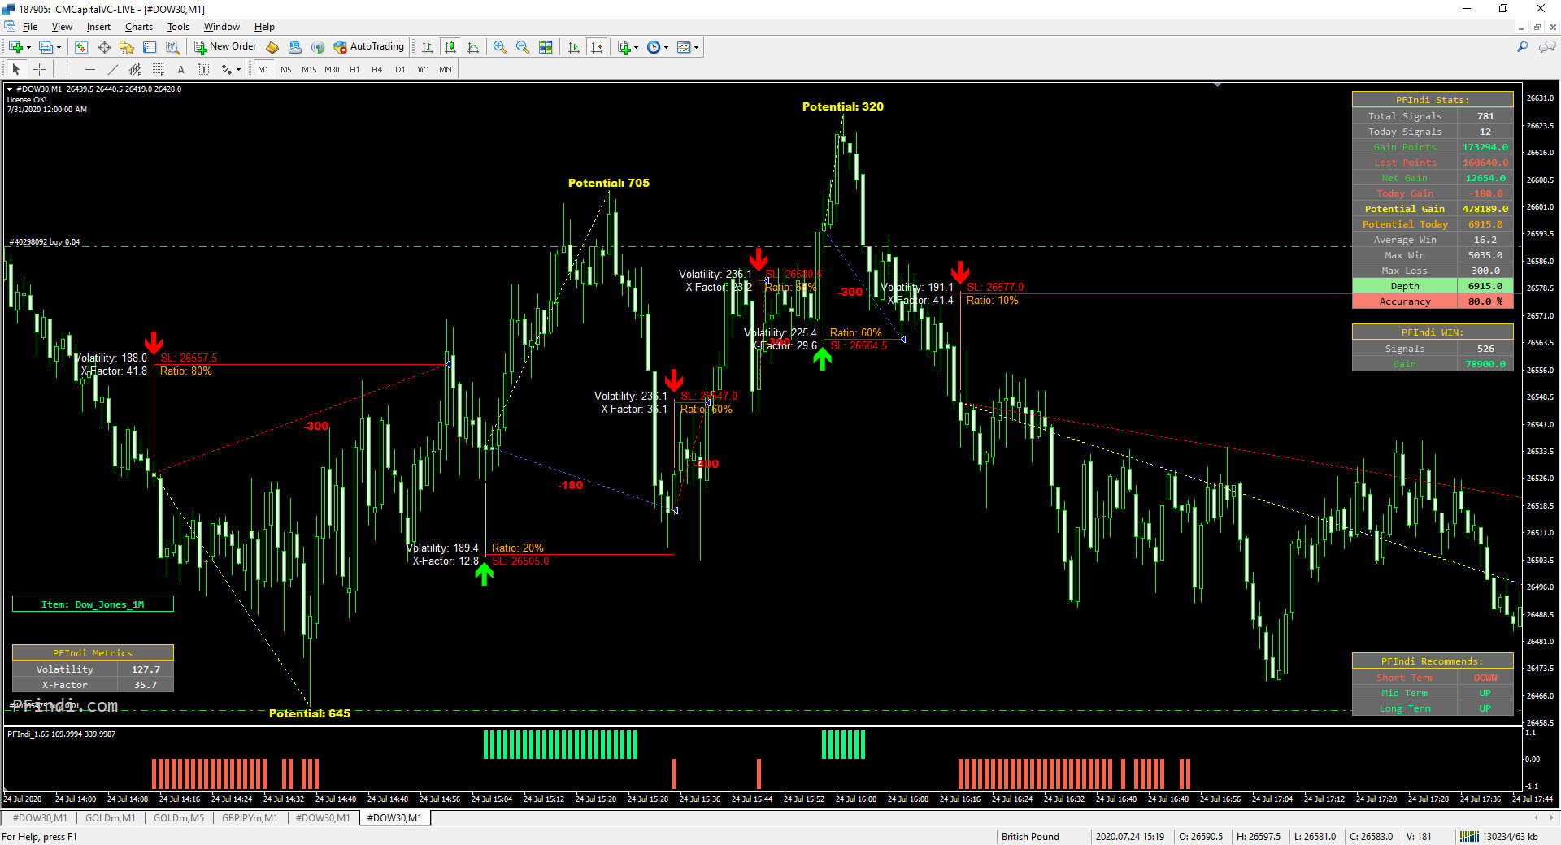Select the H1 timeframe button
Screen dimensions: 1561x845
[354, 69]
